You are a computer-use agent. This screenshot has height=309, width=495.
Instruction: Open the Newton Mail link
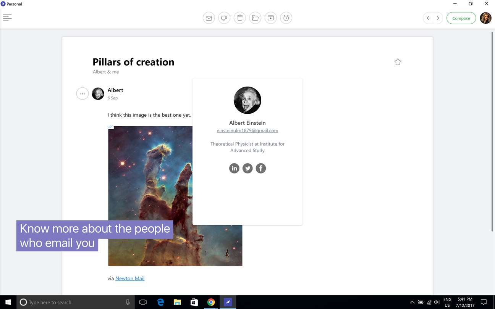pyautogui.click(x=130, y=278)
